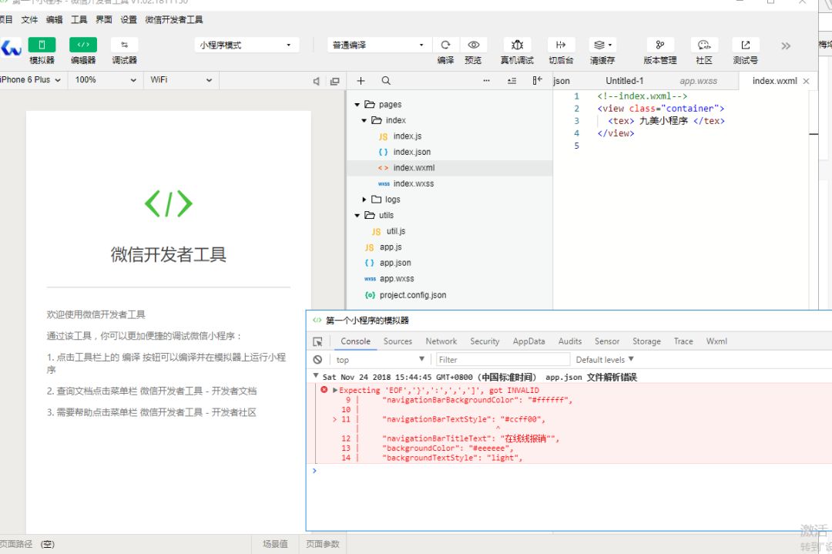Screen dimensions: 832x554
Task: Open the Default levels dropdown
Action: [x=605, y=360]
